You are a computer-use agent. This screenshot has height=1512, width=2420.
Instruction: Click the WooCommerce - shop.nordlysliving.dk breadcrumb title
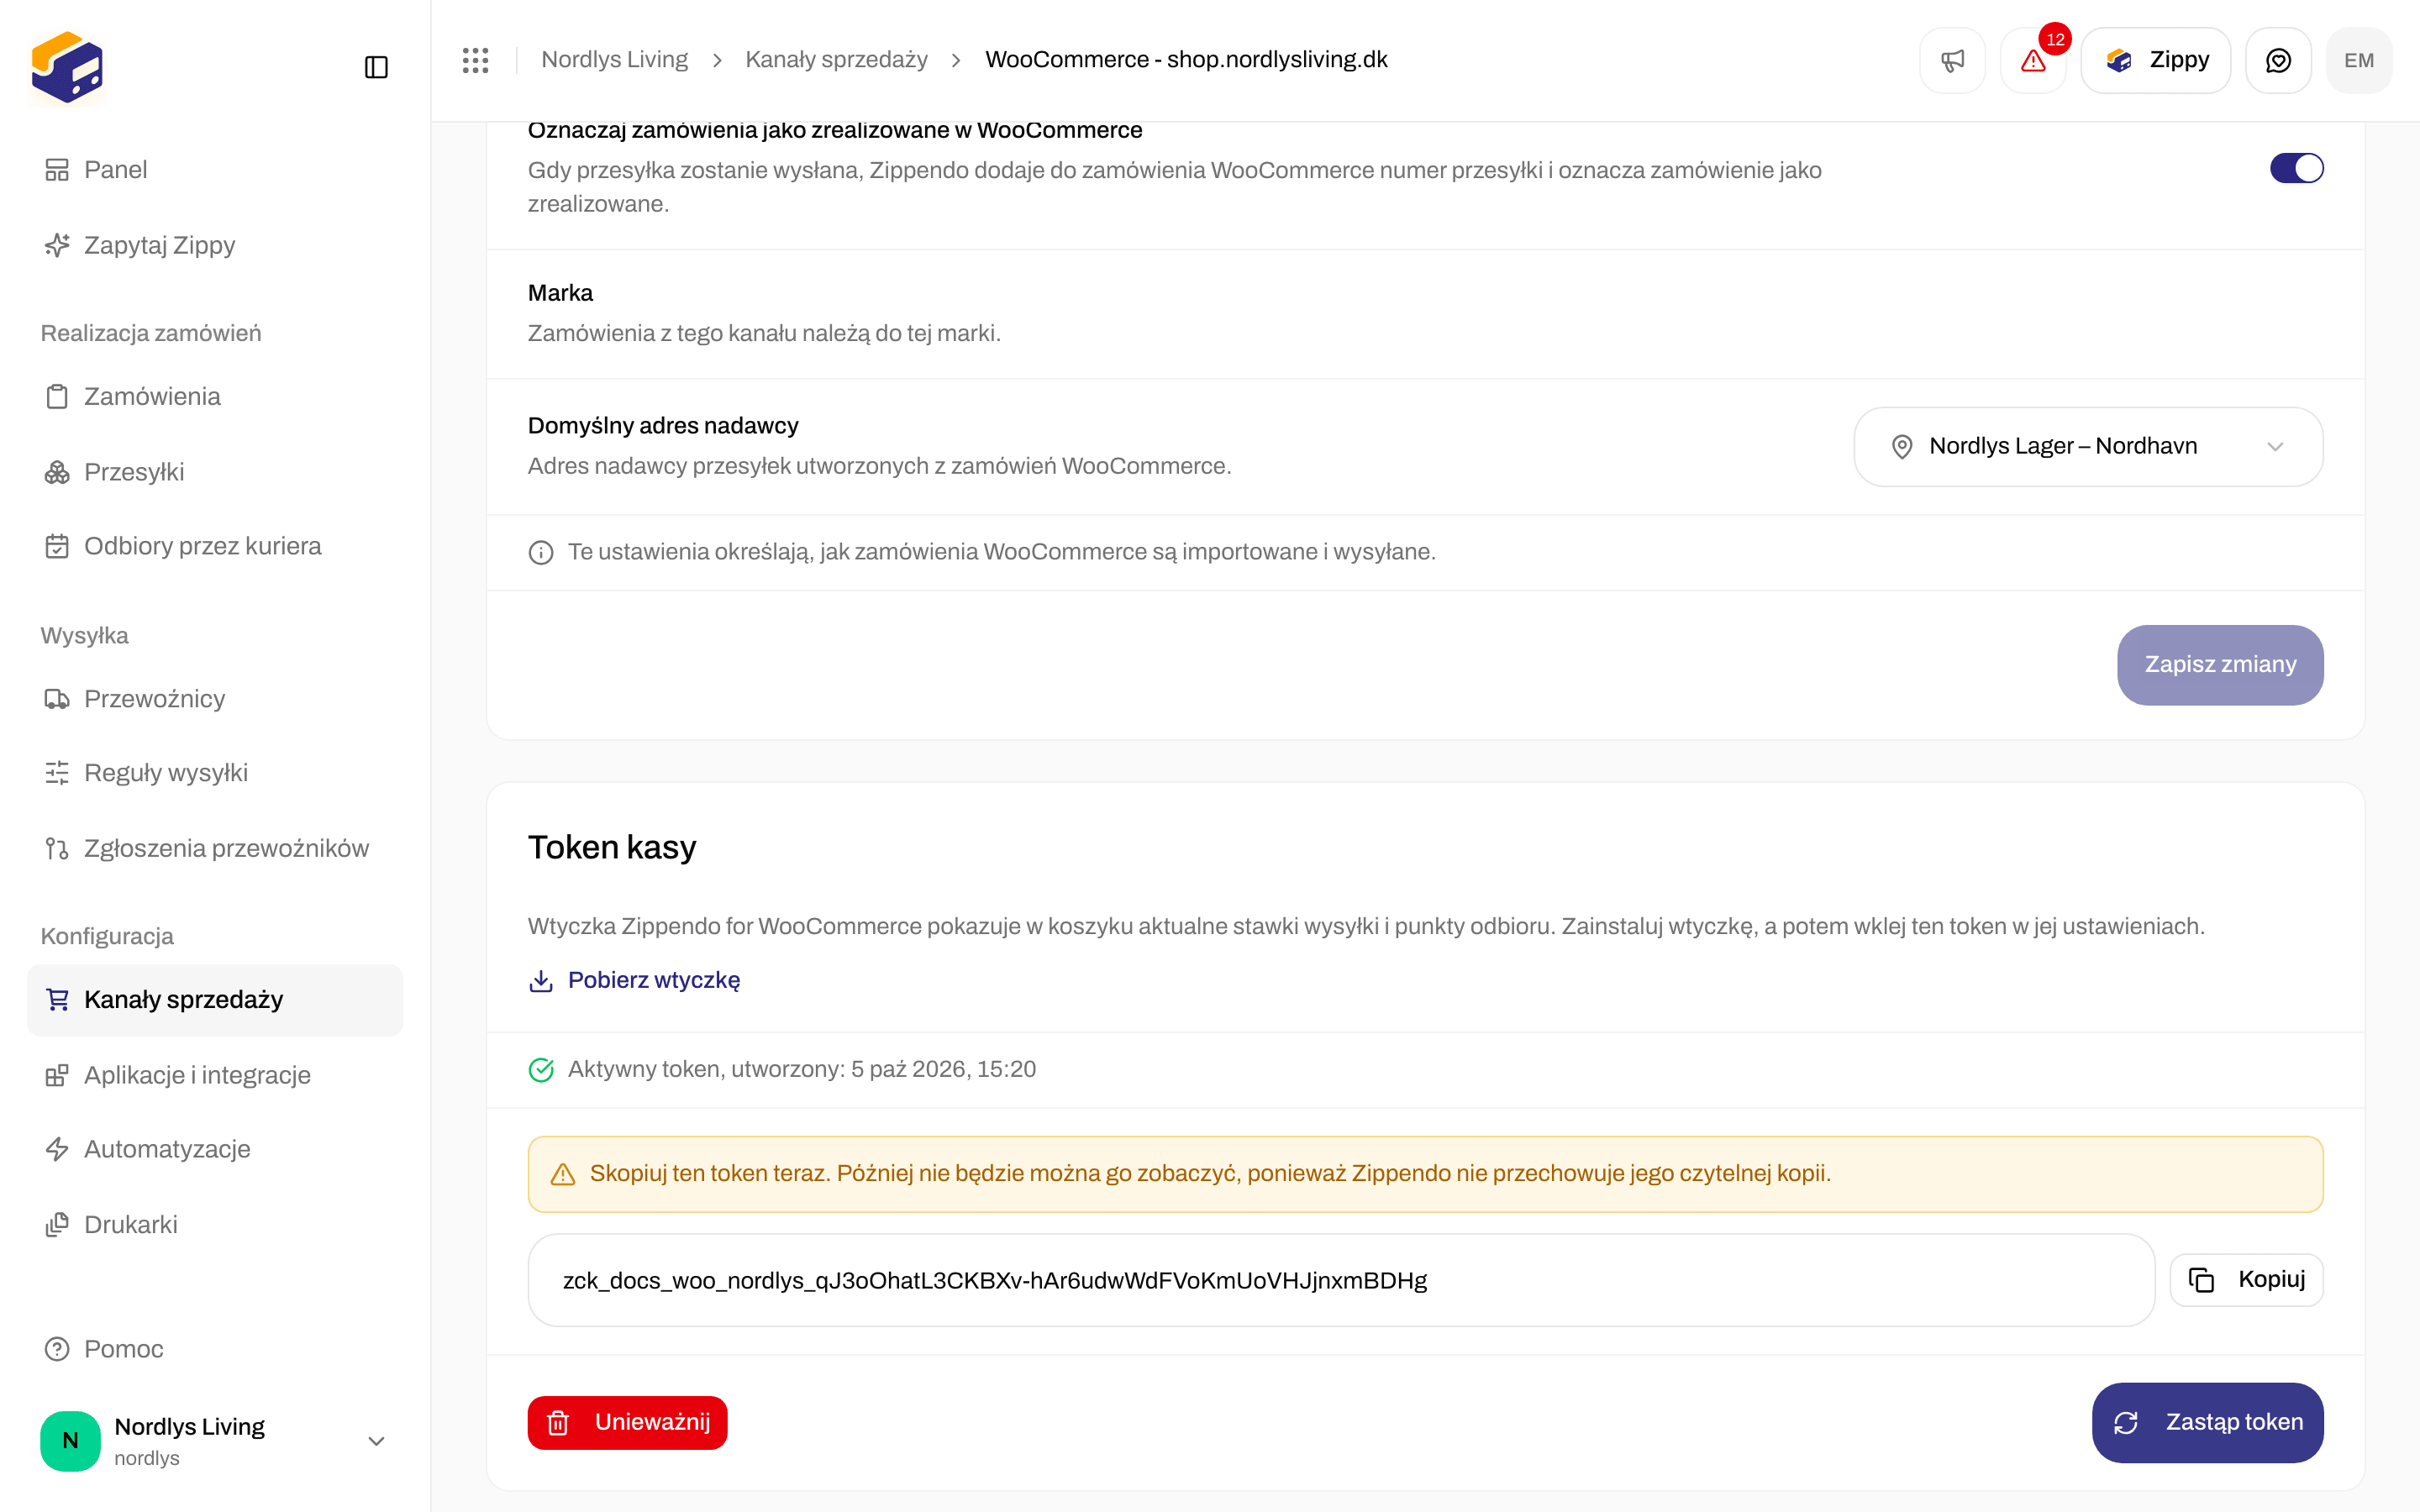click(x=1186, y=60)
